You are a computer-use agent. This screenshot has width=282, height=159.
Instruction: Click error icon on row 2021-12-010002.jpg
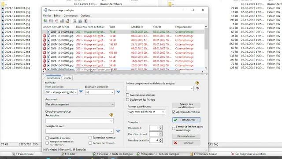45,36
